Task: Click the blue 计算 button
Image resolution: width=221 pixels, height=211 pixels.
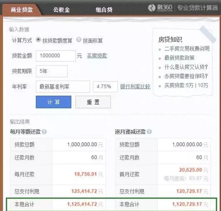Action: click(53, 102)
